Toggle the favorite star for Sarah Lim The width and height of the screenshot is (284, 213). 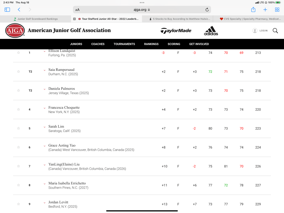19,128
